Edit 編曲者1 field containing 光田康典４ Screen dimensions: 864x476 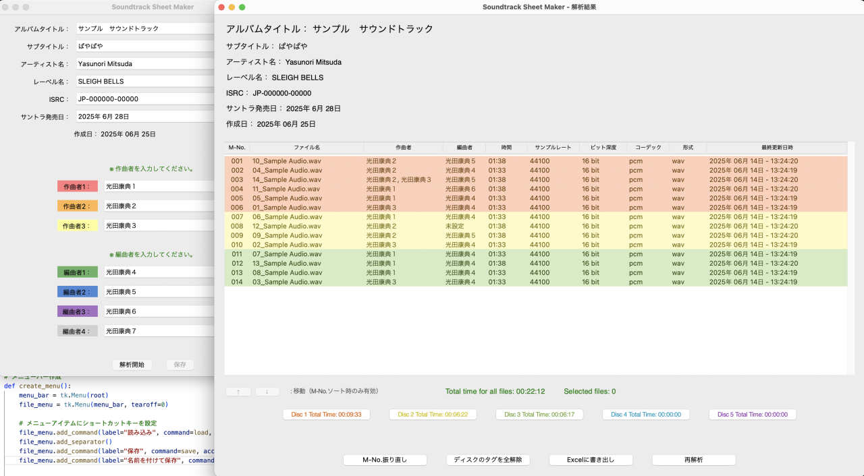(159, 272)
